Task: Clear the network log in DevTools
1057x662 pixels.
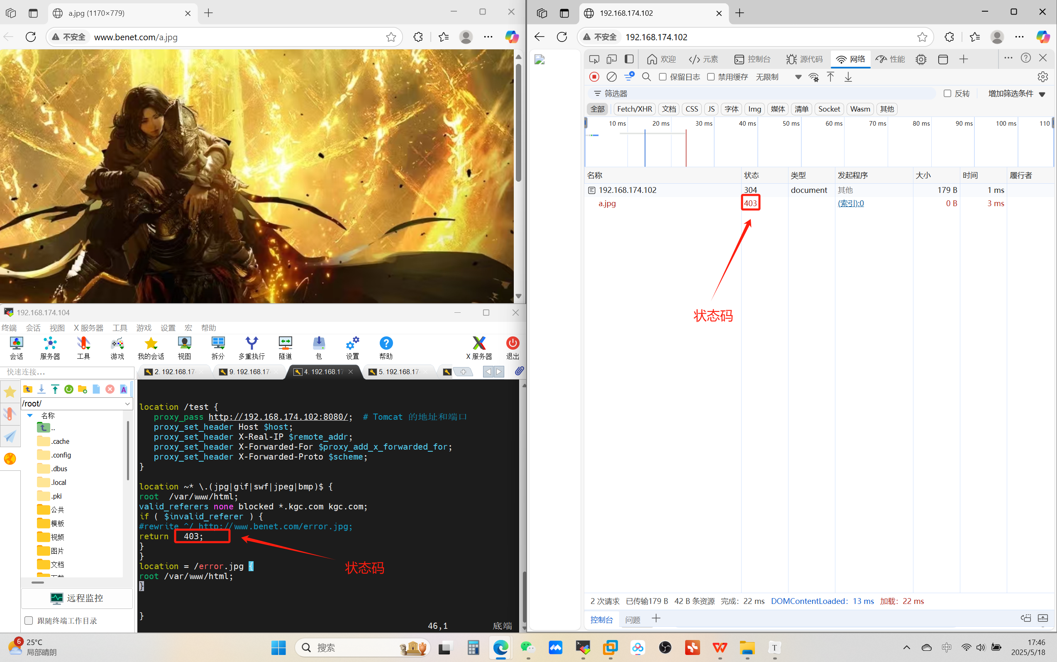Action: pyautogui.click(x=612, y=77)
